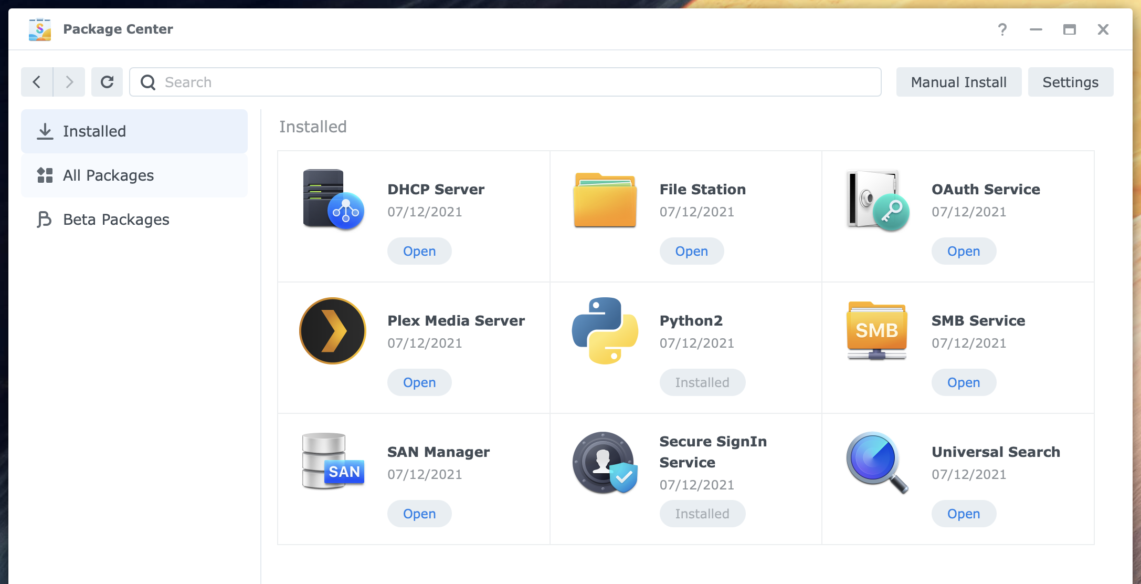This screenshot has height=584, width=1141.
Task: Open Package Center Settings
Action: pyautogui.click(x=1071, y=82)
